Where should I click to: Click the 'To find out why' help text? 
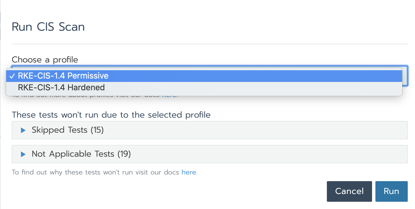[95, 172]
